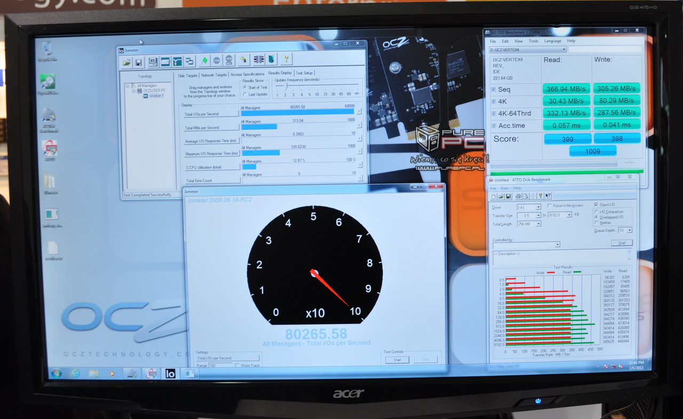
Task: Collapse OCZUSER-PC tree node
Action: pos(133,90)
